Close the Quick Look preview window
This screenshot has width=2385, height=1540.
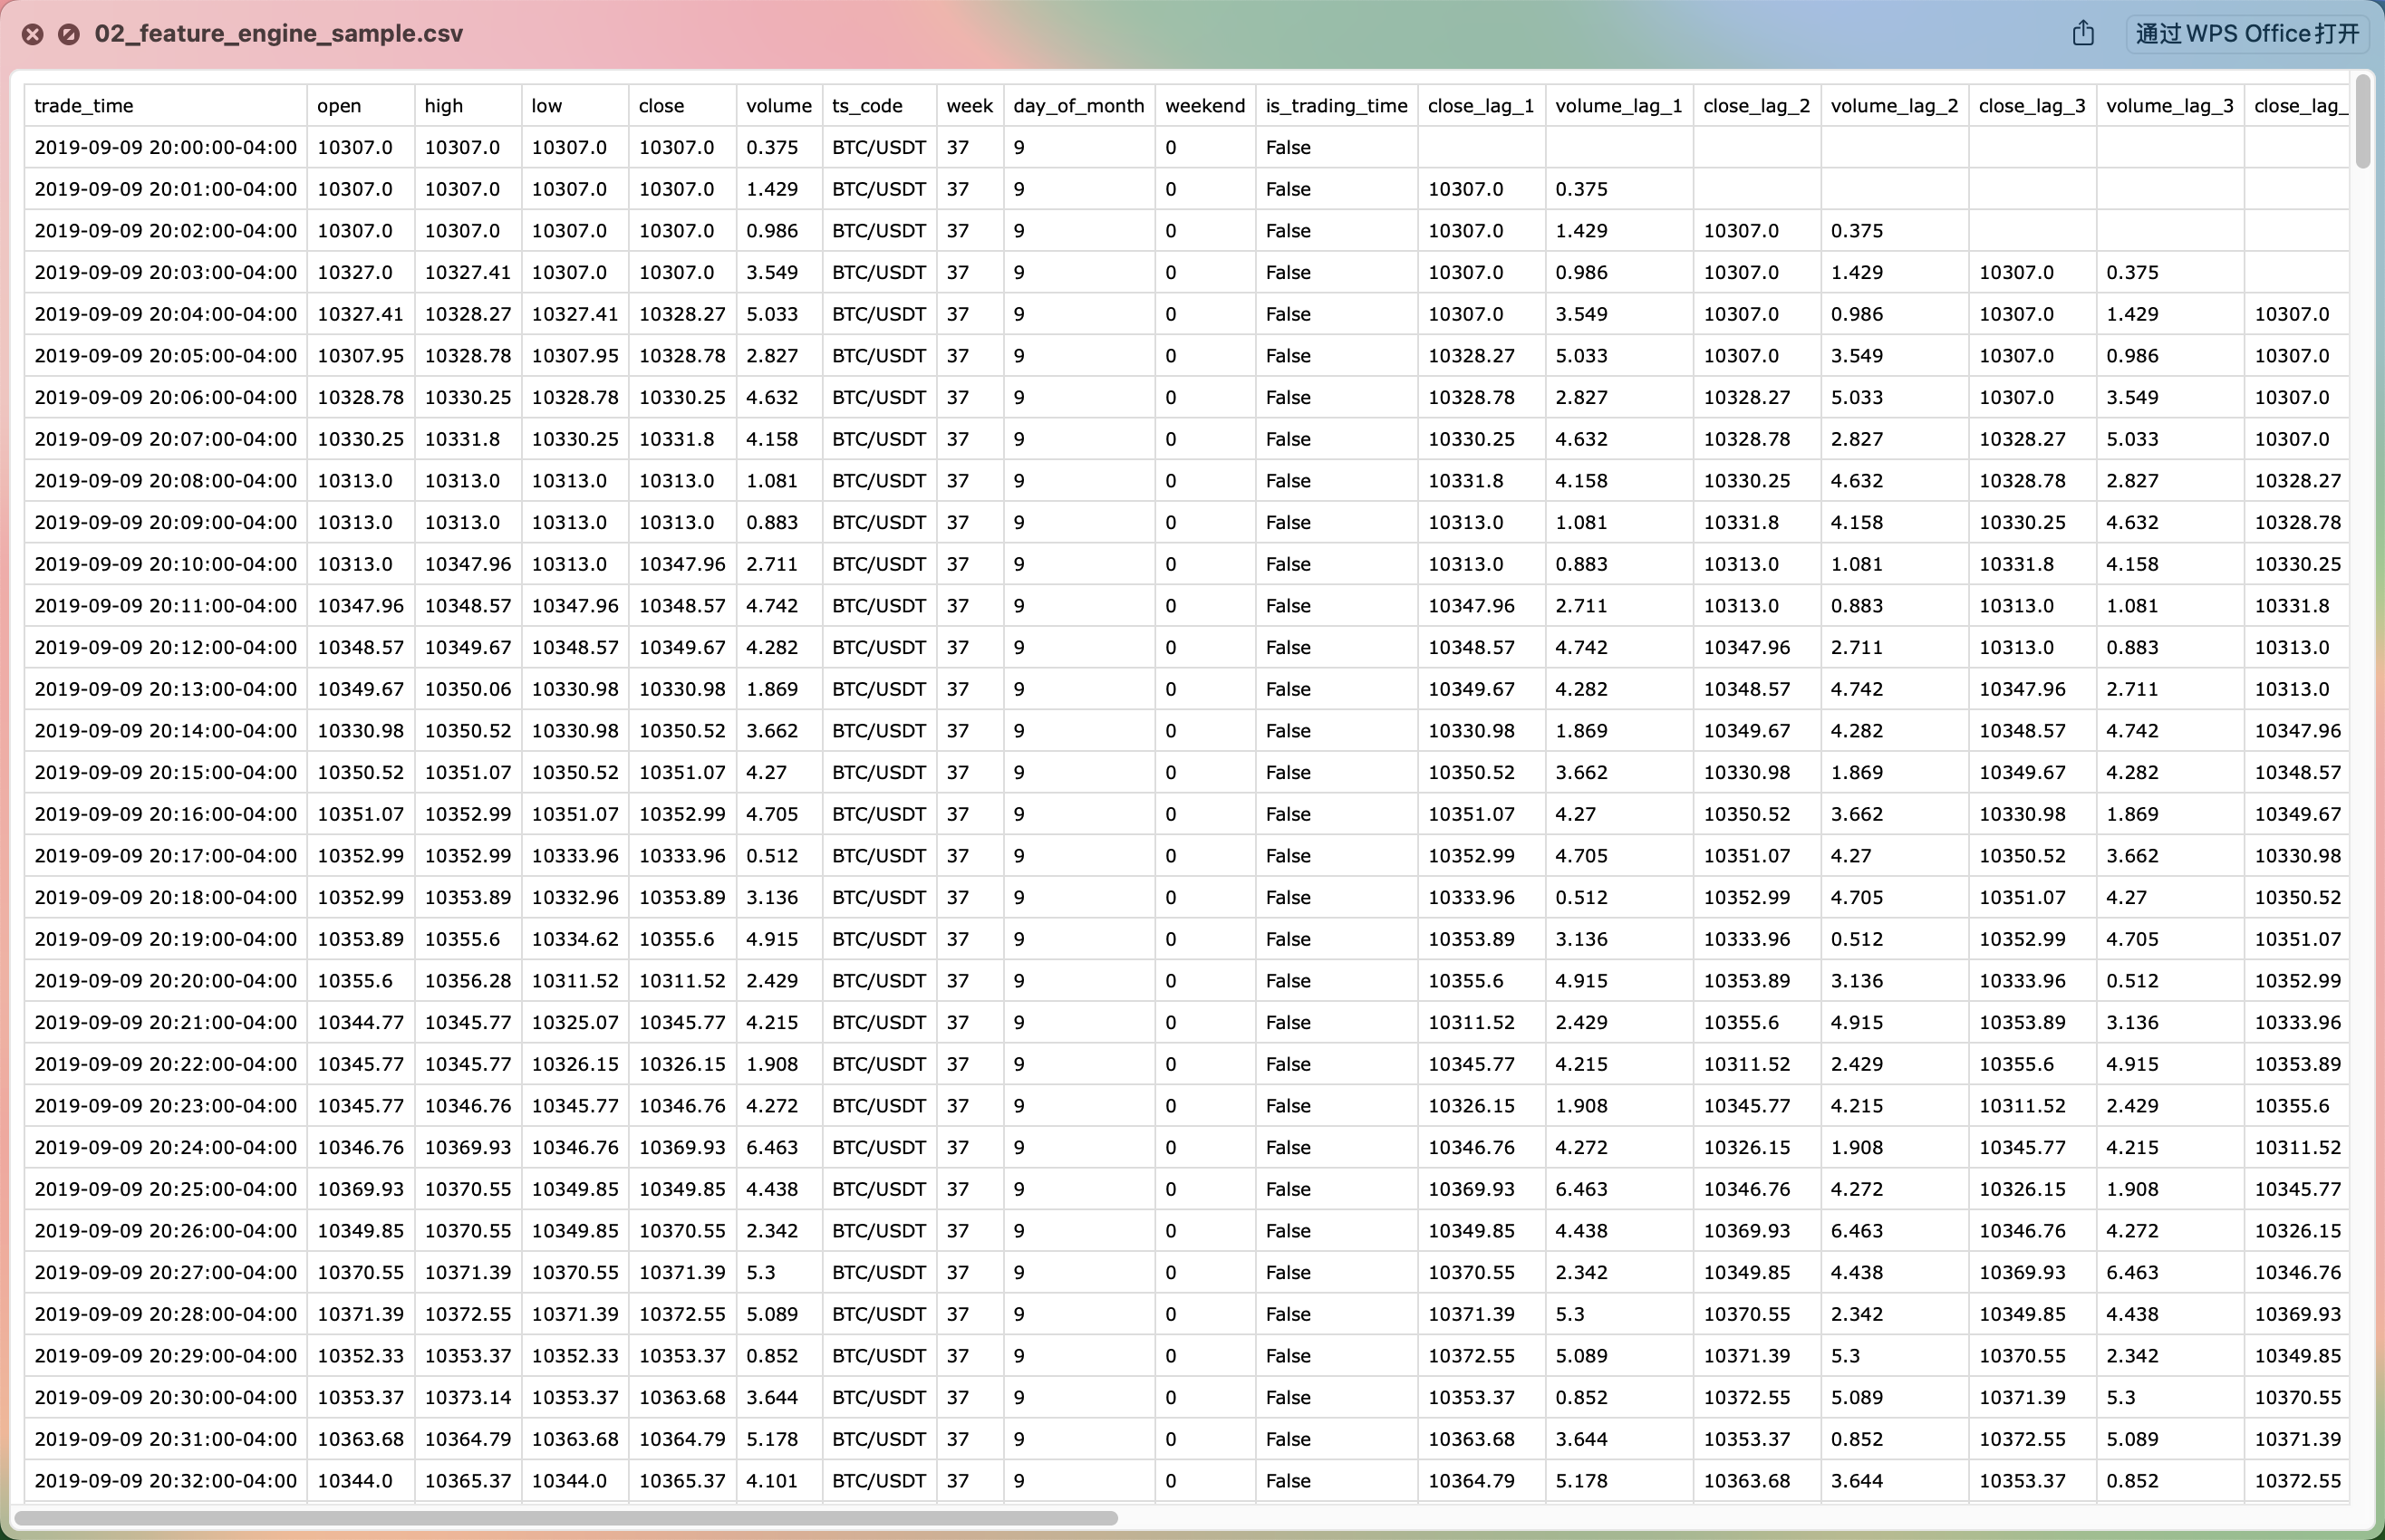33,34
